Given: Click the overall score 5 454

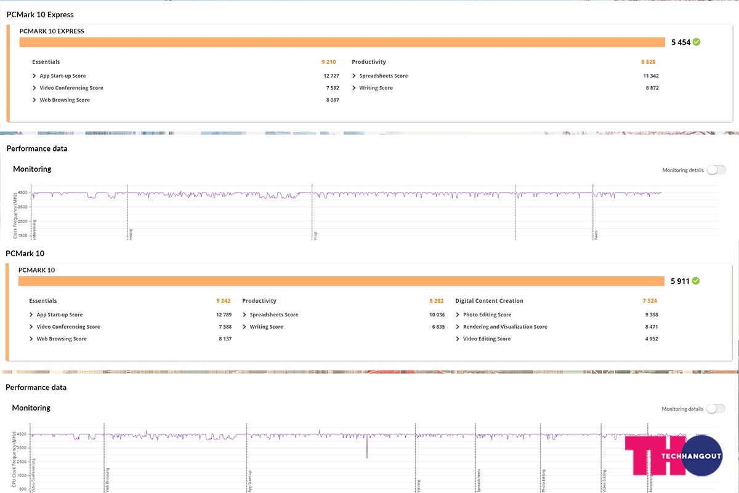Looking at the screenshot, I should click(680, 42).
